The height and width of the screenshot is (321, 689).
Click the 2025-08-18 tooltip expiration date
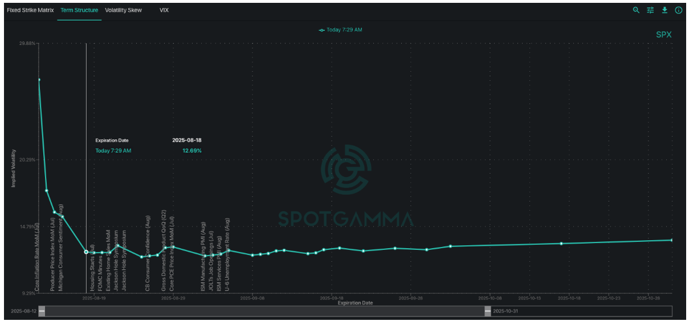[x=187, y=140]
